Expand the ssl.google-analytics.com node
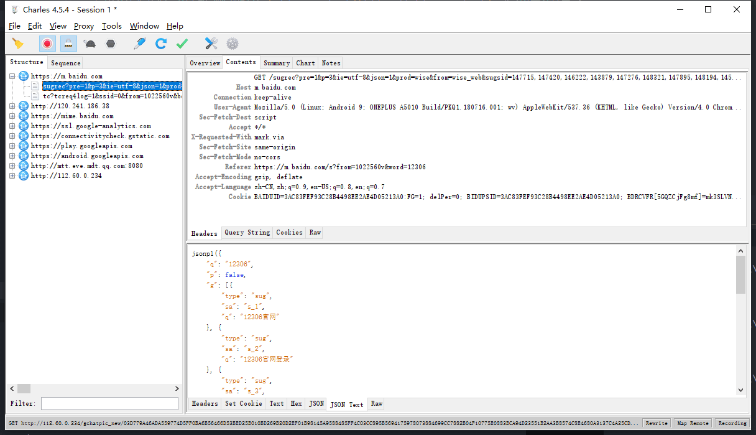 (12, 126)
